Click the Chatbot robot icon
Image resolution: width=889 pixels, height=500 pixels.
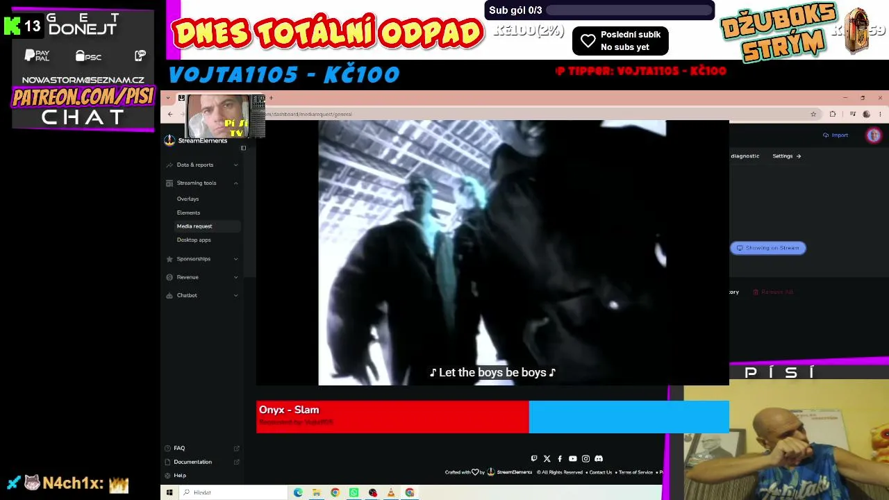[x=169, y=295]
